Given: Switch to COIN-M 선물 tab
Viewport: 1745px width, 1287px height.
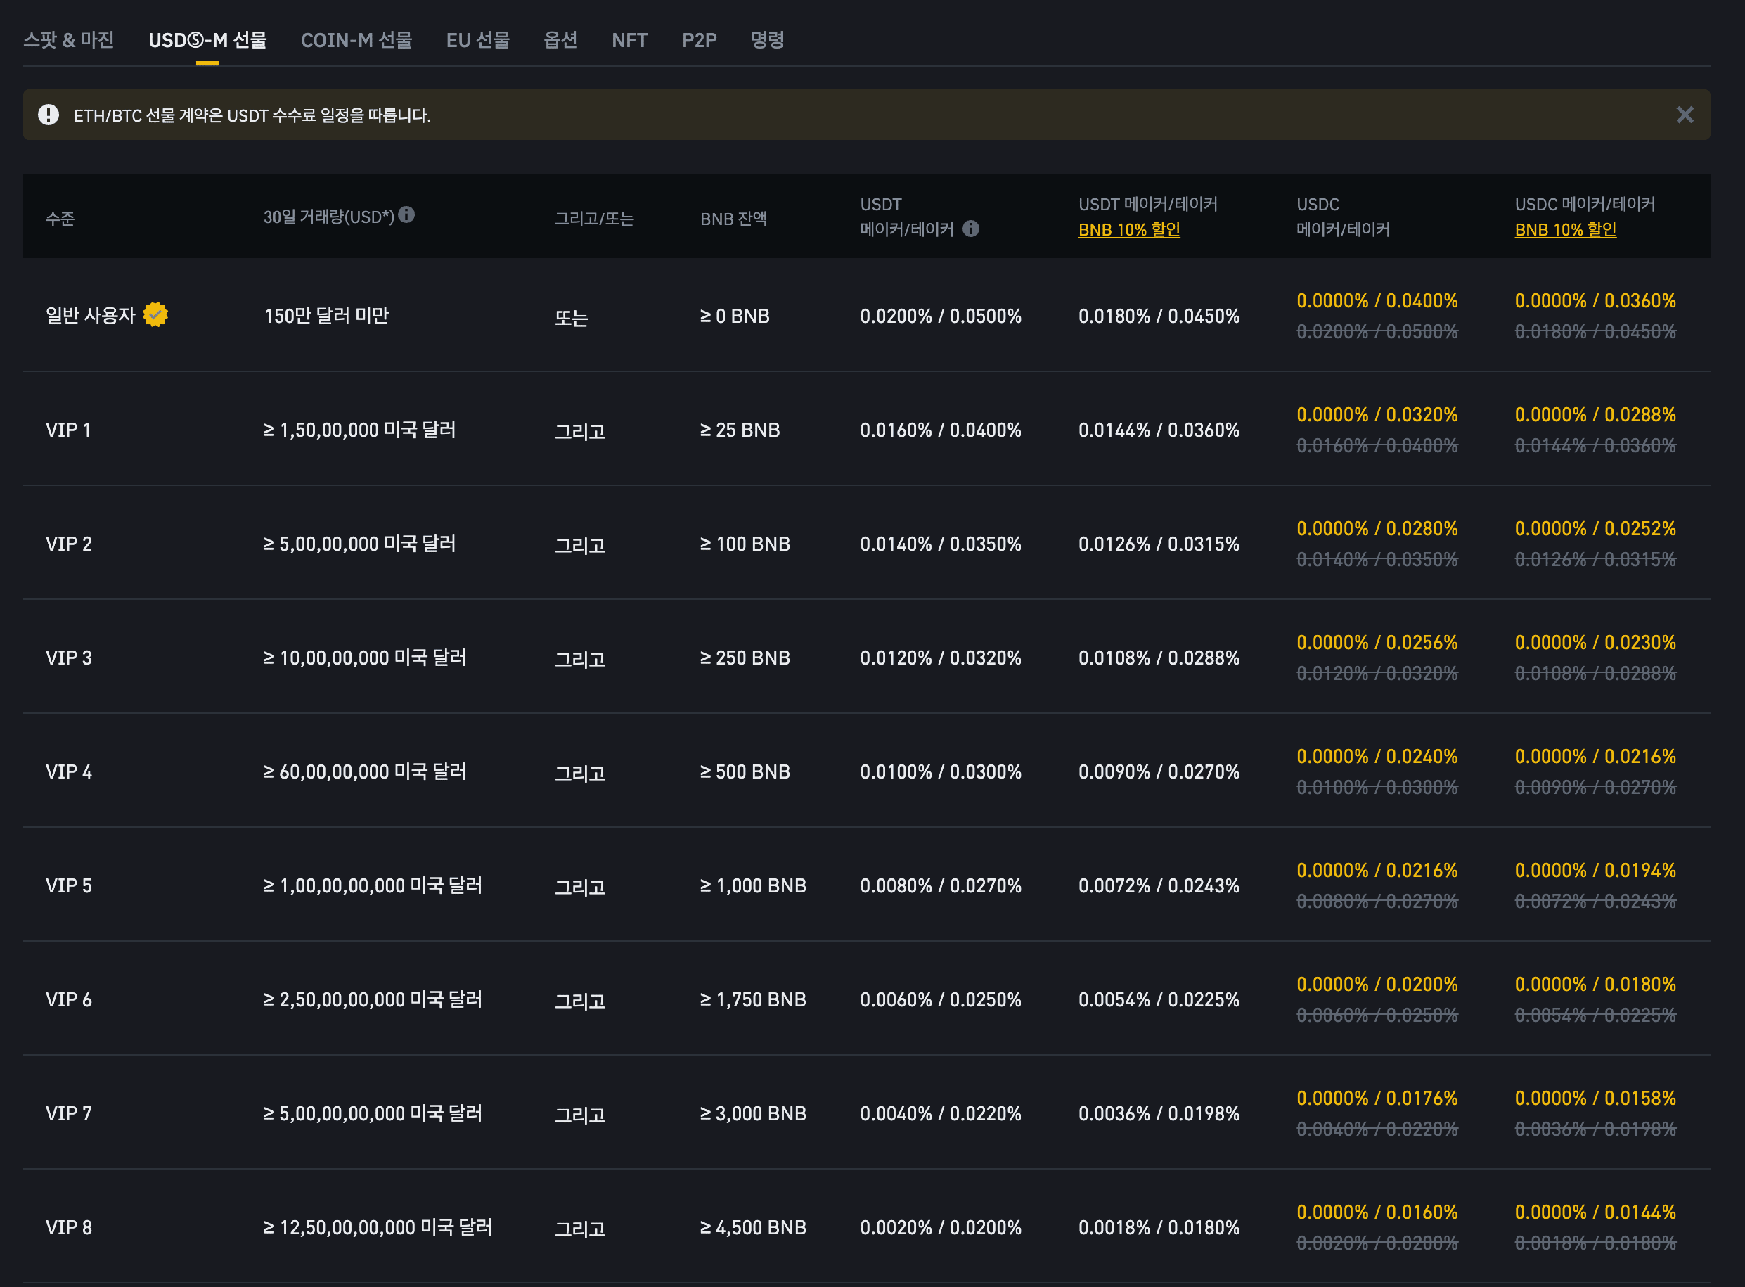Looking at the screenshot, I should click(x=356, y=39).
